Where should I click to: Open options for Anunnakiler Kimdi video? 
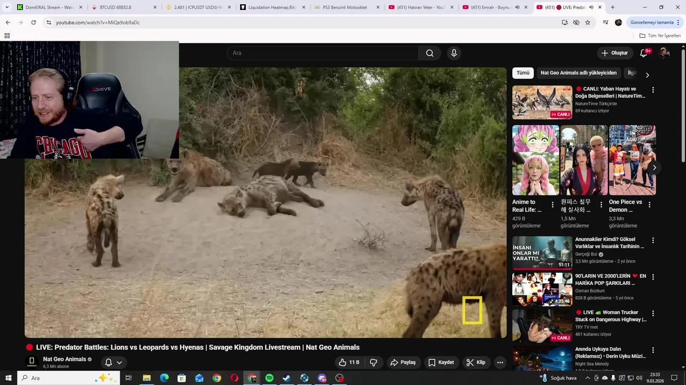(x=653, y=240)
